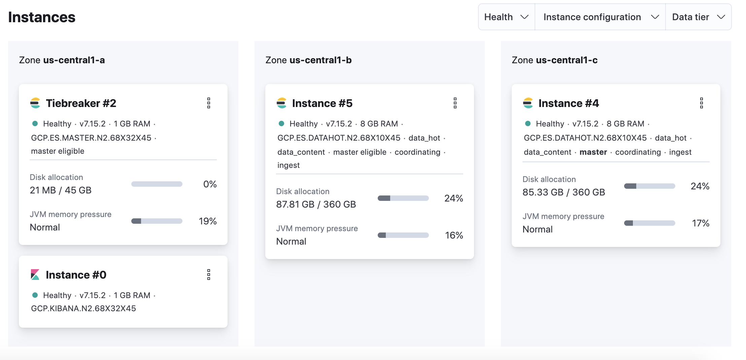Open the Instance #5 actions menu
Image resolution: width=746 pixels, height=360 pixels.
(x=455, y=103)
